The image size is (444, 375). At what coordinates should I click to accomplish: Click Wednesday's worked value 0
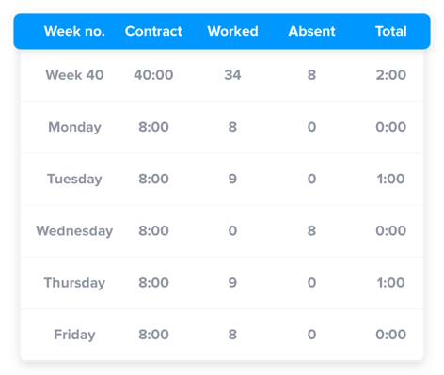[232, 231]
